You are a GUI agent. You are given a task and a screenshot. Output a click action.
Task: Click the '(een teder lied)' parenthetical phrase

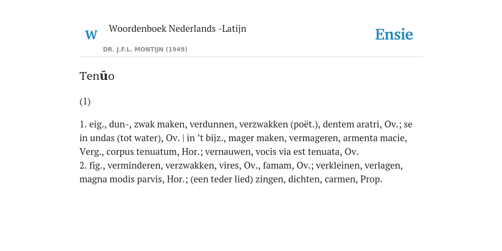222,179
